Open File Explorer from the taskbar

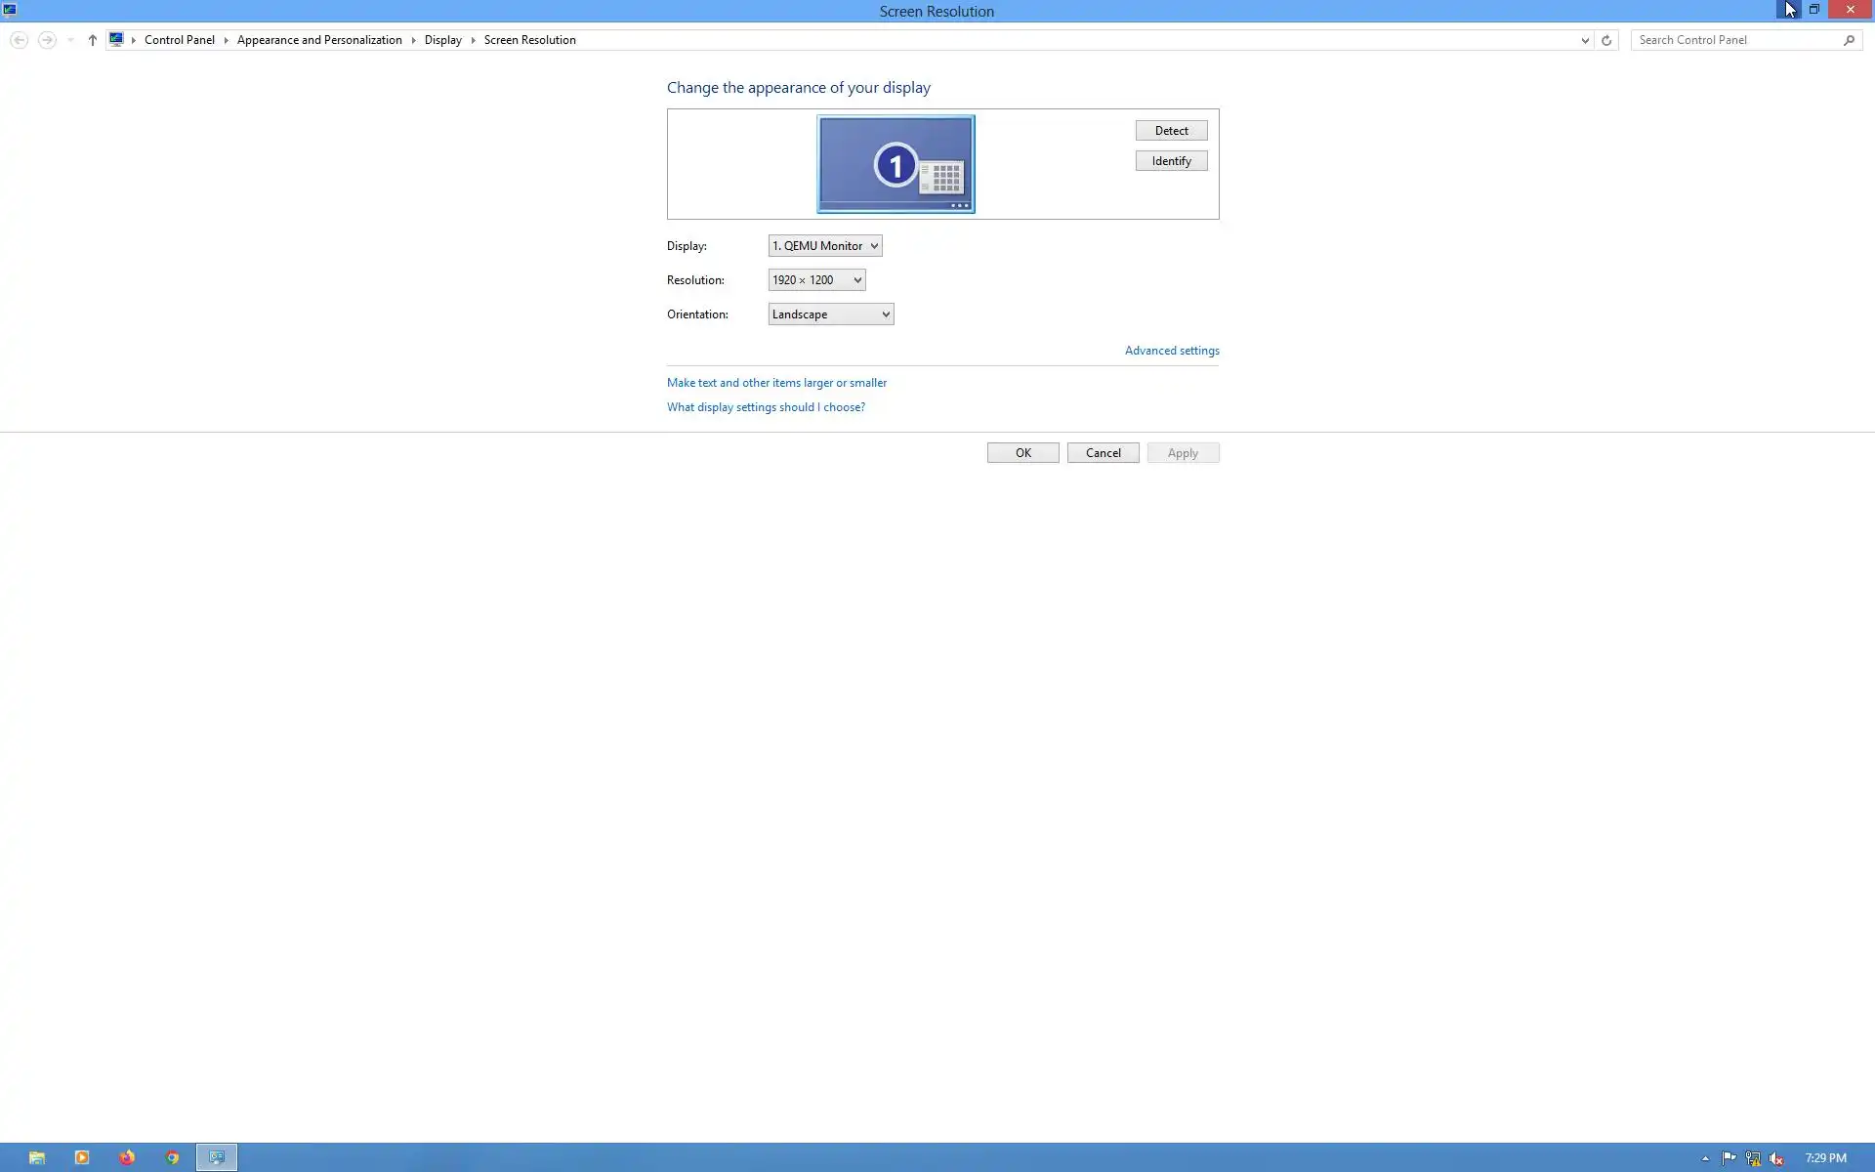click(x=37, y=1157)
